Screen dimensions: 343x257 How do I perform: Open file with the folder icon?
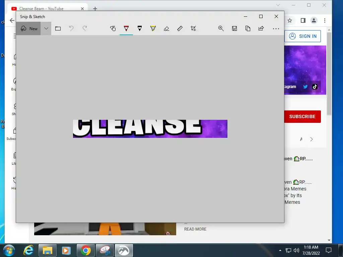coord(58,29)
